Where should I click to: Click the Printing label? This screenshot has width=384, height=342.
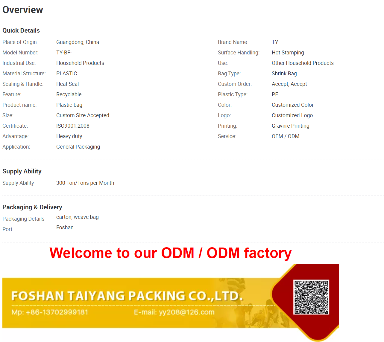pos(228,126)
